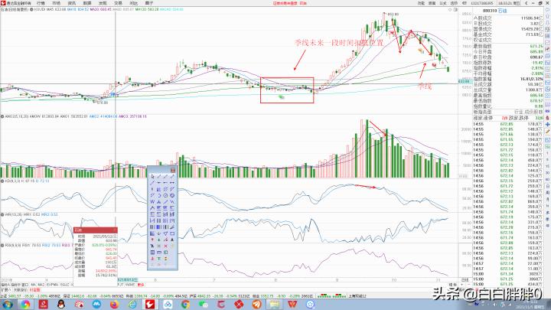This screenshot has width=551, height=310.
Task: Click the active Tongdaxin taskbar icon
Action: [150, 305]
